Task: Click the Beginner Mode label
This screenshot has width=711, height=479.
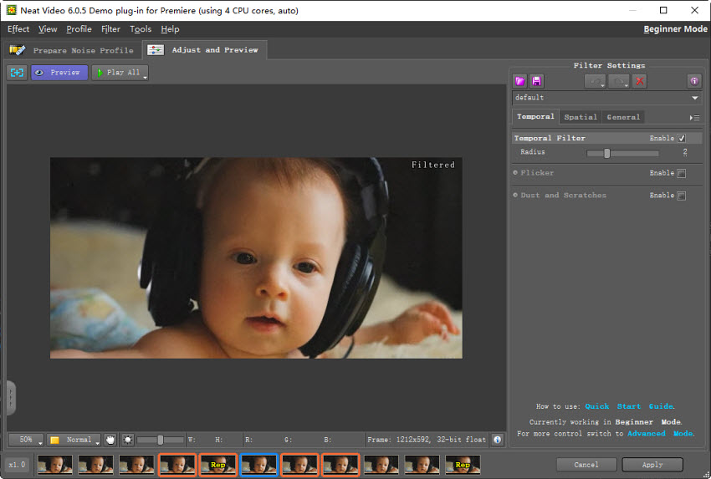Action: (x=675, y=29)
